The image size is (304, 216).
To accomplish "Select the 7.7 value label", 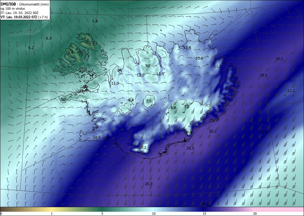I will 148,66.
